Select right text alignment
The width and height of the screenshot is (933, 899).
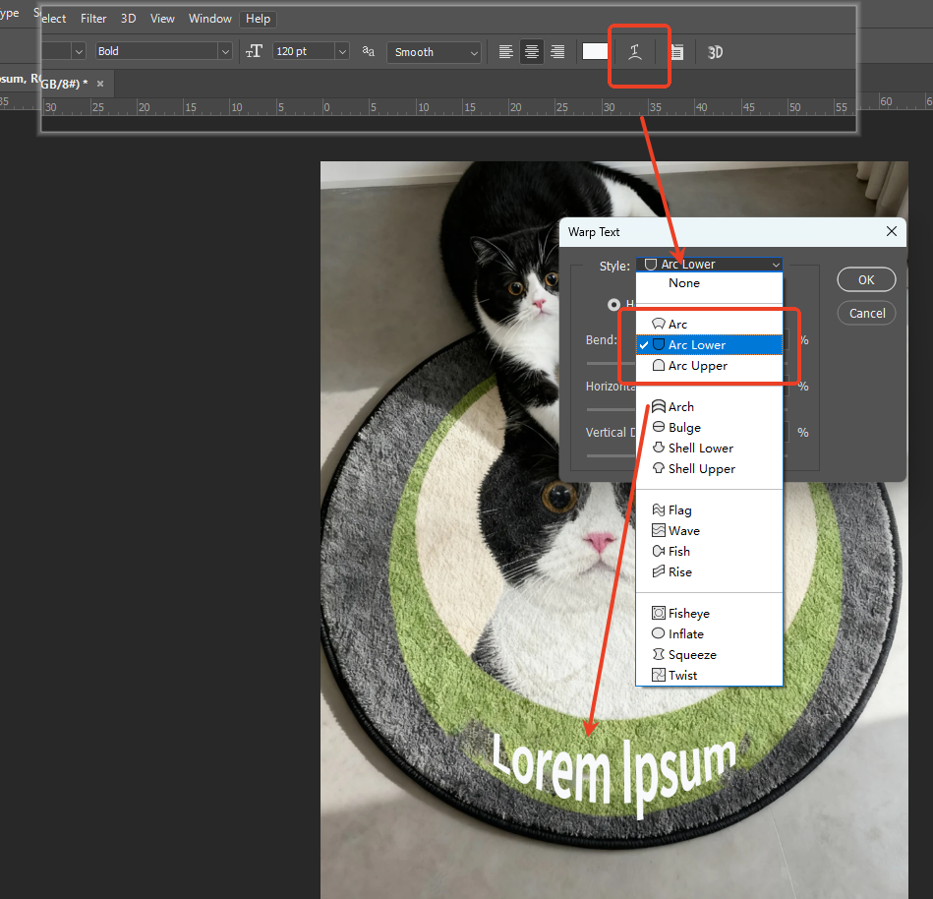click(x=557, y=52)
